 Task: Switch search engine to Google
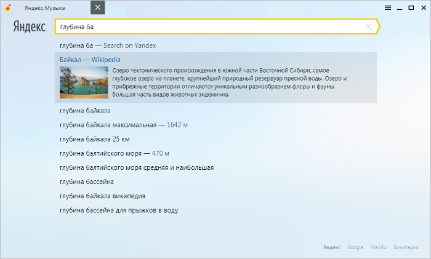pyautogui.click(x=355, y=247)
